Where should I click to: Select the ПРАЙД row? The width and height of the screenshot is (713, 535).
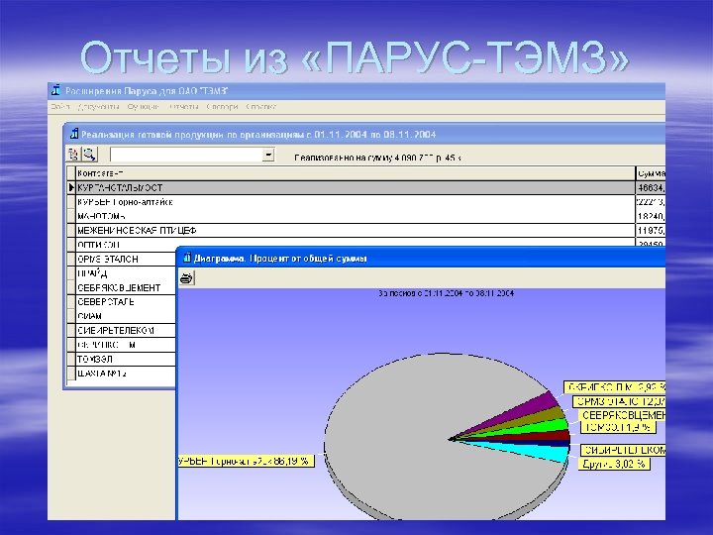pyautogui.click(x=126, y=273)
